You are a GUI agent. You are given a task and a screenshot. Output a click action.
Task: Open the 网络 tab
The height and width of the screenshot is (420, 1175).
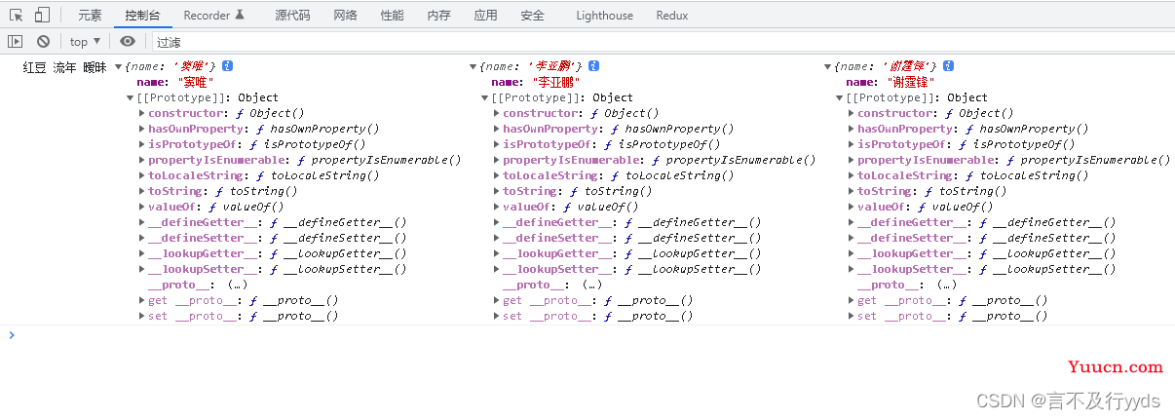(345, 16)
